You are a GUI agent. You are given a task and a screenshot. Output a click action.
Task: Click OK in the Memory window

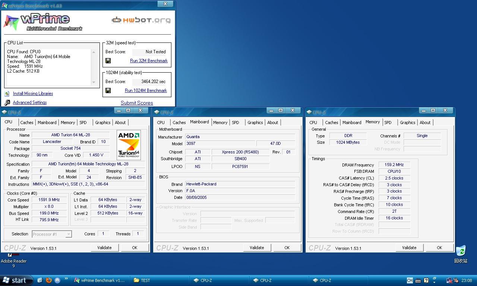[x=439, y=248]
